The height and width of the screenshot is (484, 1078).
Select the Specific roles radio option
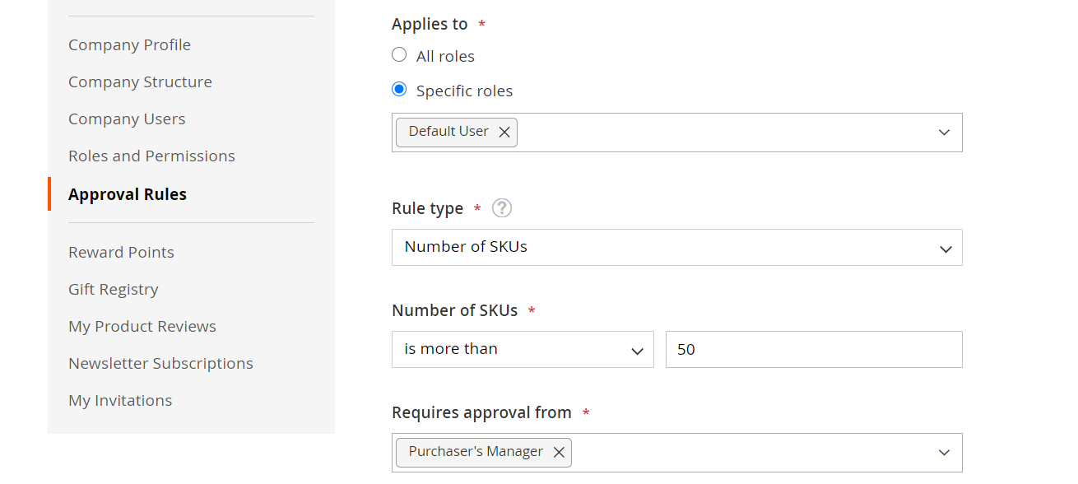(399, 90)
